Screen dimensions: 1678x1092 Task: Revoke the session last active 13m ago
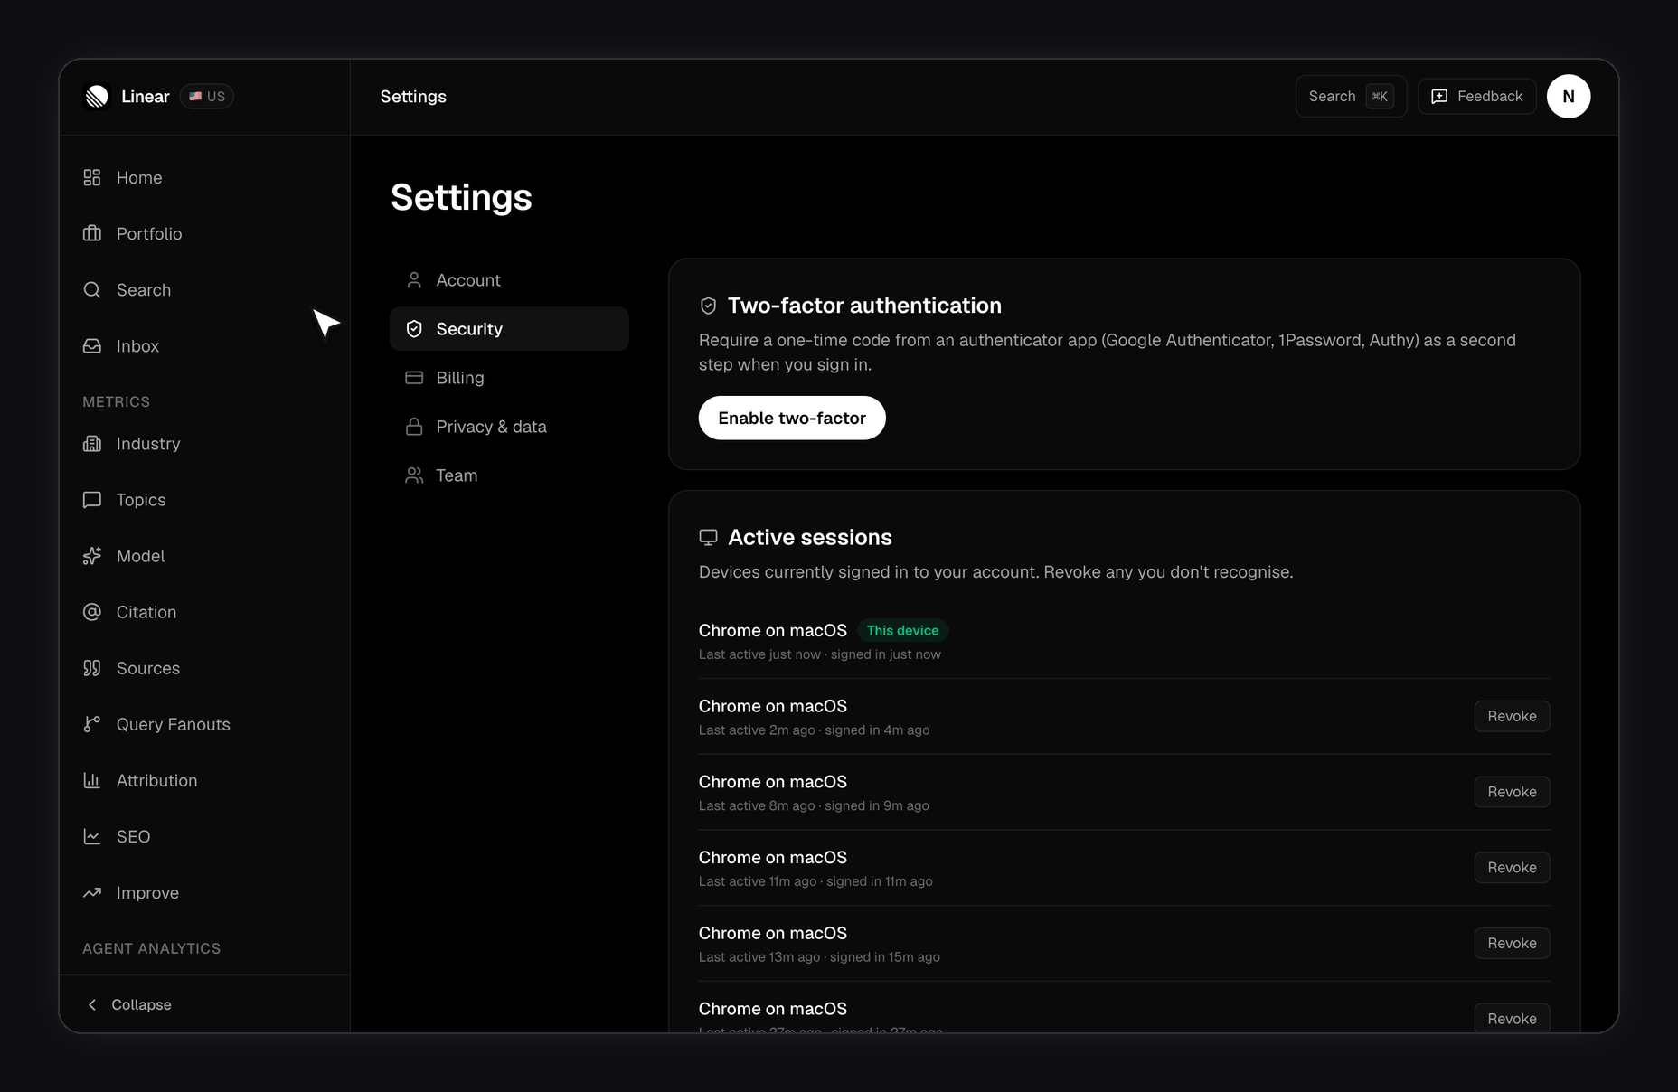tap(1512, 943)
